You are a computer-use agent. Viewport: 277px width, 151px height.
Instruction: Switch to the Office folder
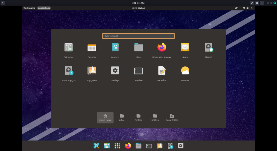pos(122,117)
